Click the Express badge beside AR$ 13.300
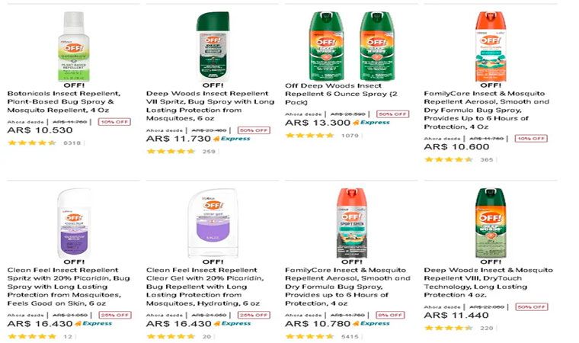This screenshot has width=579, height=343. coord(374,122)
